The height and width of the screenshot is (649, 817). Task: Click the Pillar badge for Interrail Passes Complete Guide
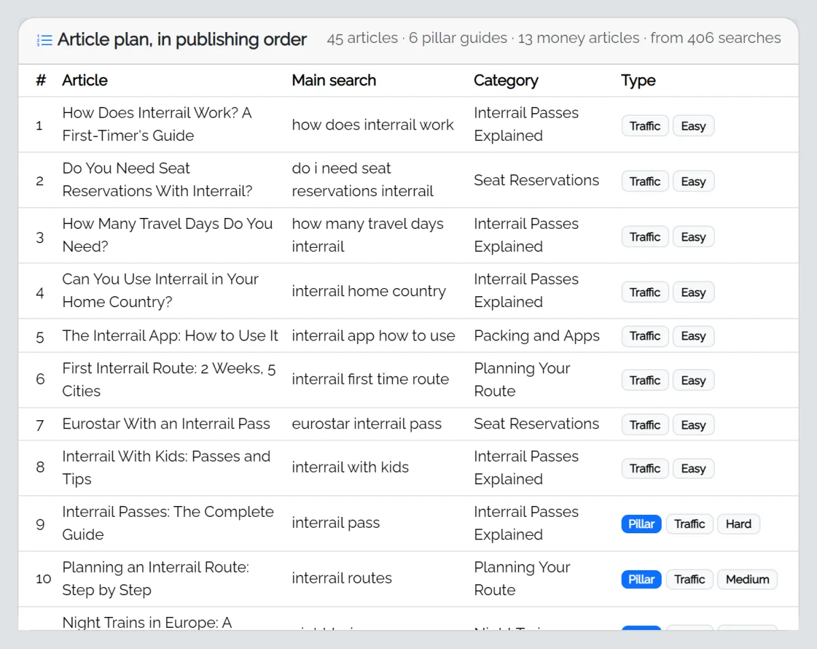[x=641, y=524]
